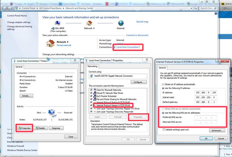Select Use the following DNS server addresses
Screen dimensions: 232x157
coord(163,113)
